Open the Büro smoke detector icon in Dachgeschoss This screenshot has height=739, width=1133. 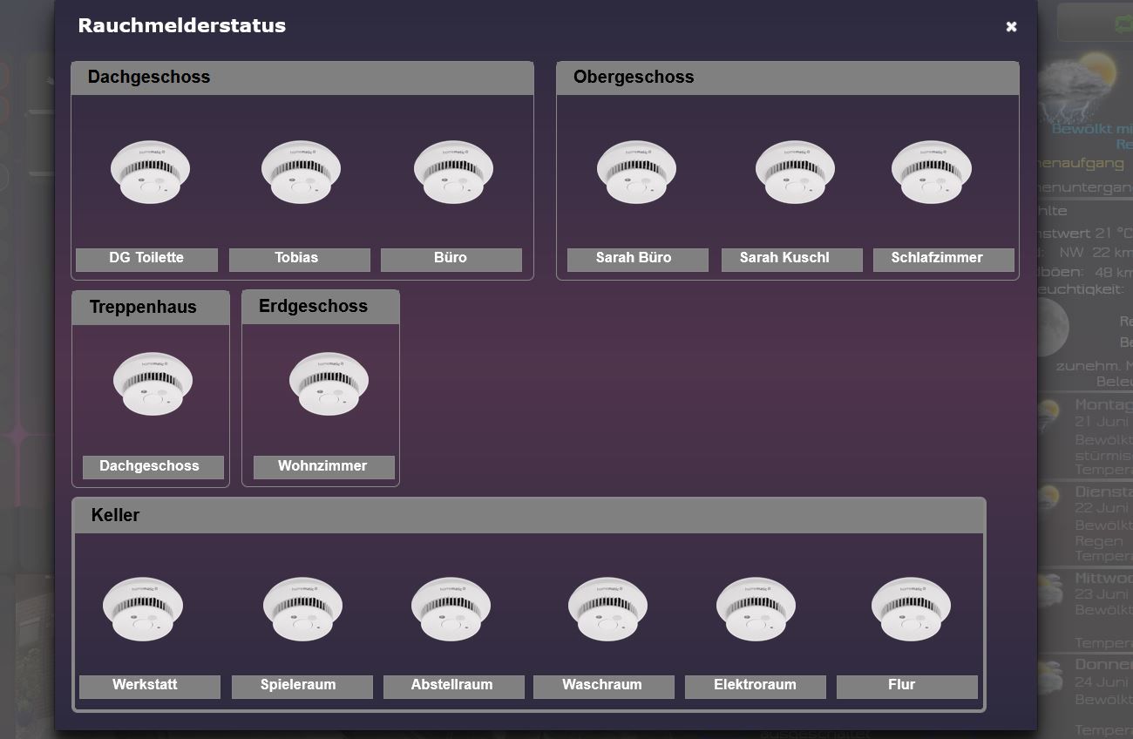pos(453,172)
